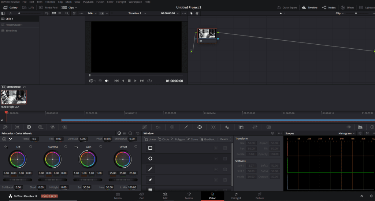Open the node graph Clip dropdown
The image size is (375, 201).
[339, 14]
